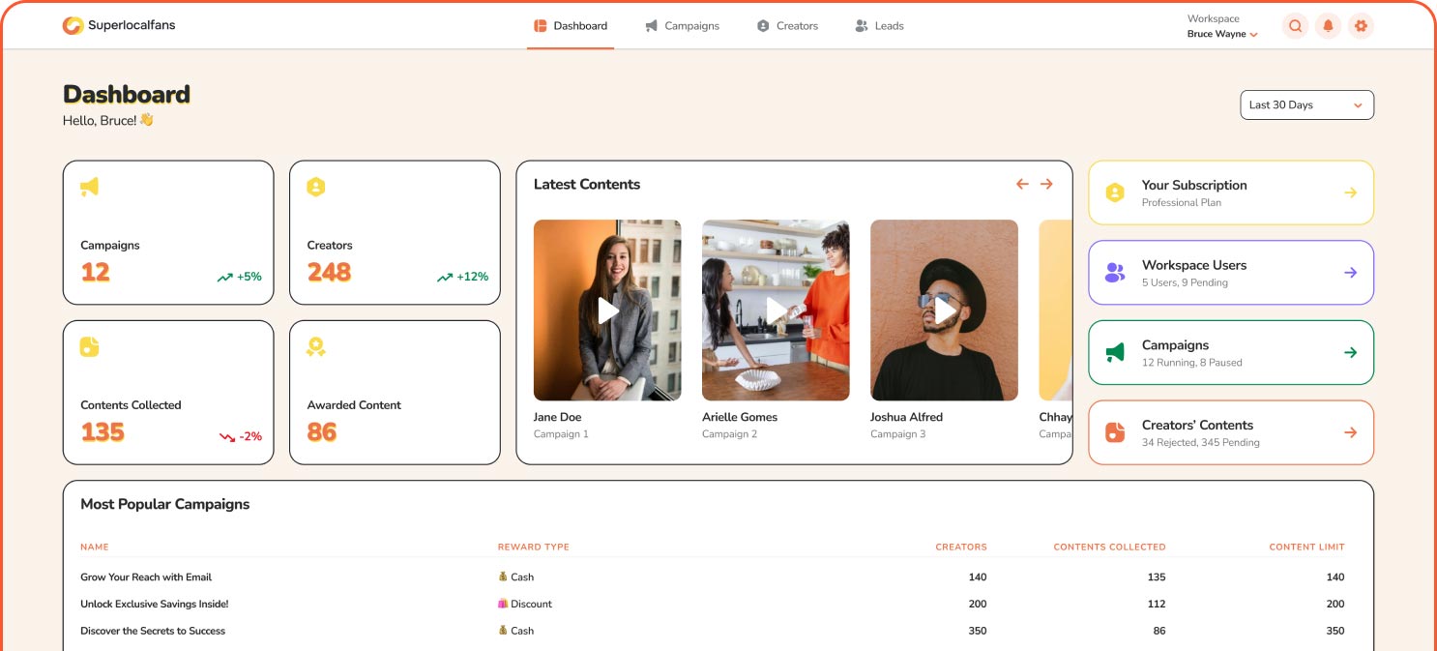Open the green Campaigns 12 Running card
The image size is (1437, 651).
coord(1230,353)
